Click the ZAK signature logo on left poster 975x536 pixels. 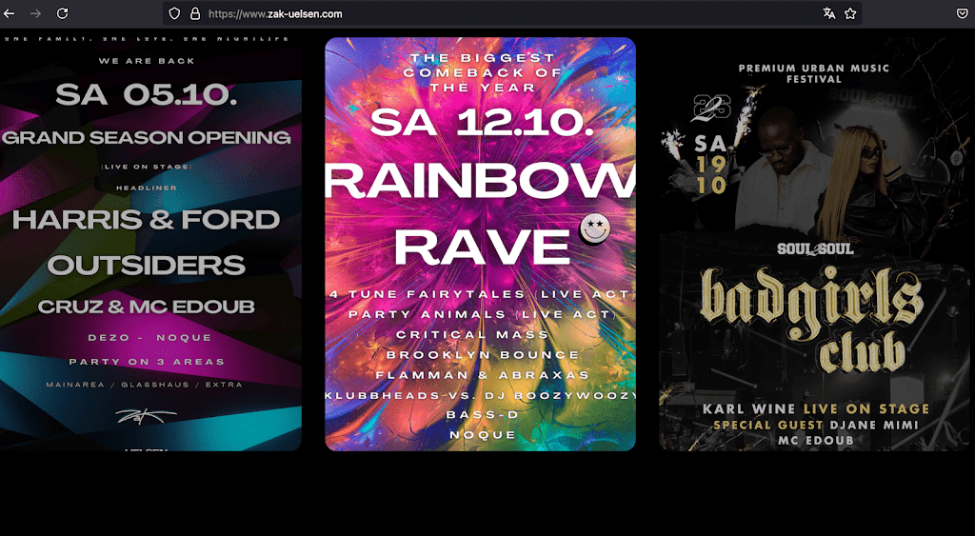tap(146, 417)
